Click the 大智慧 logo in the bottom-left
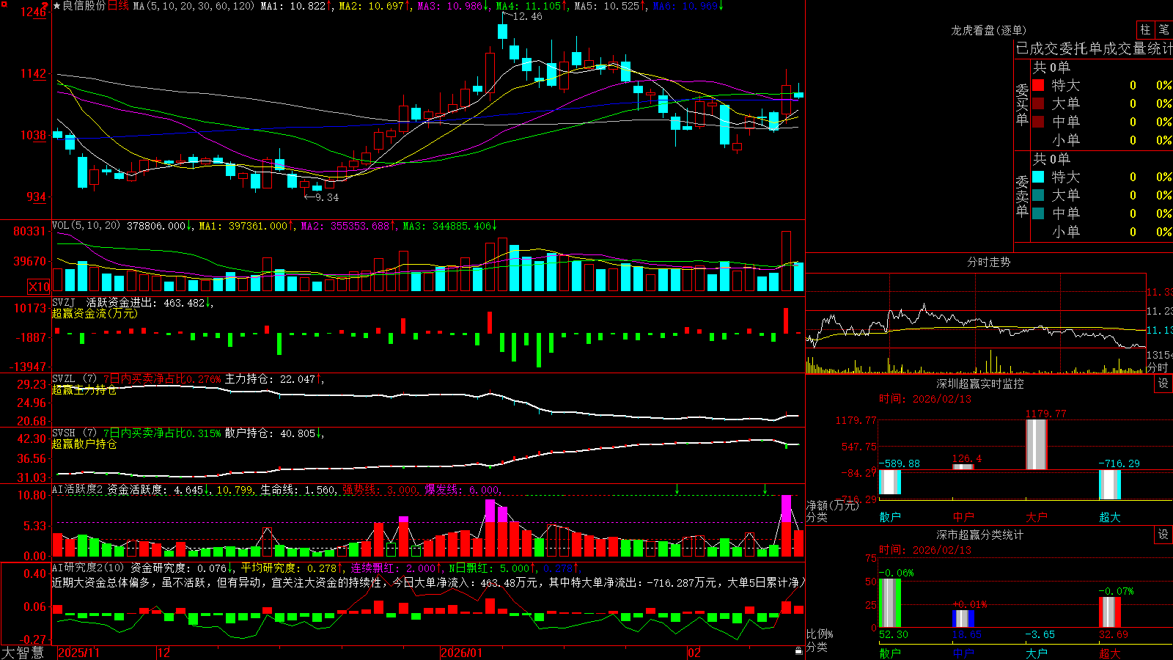This screenshot has height=660, width=1173. pyautogui.click(x=23, y=653)
